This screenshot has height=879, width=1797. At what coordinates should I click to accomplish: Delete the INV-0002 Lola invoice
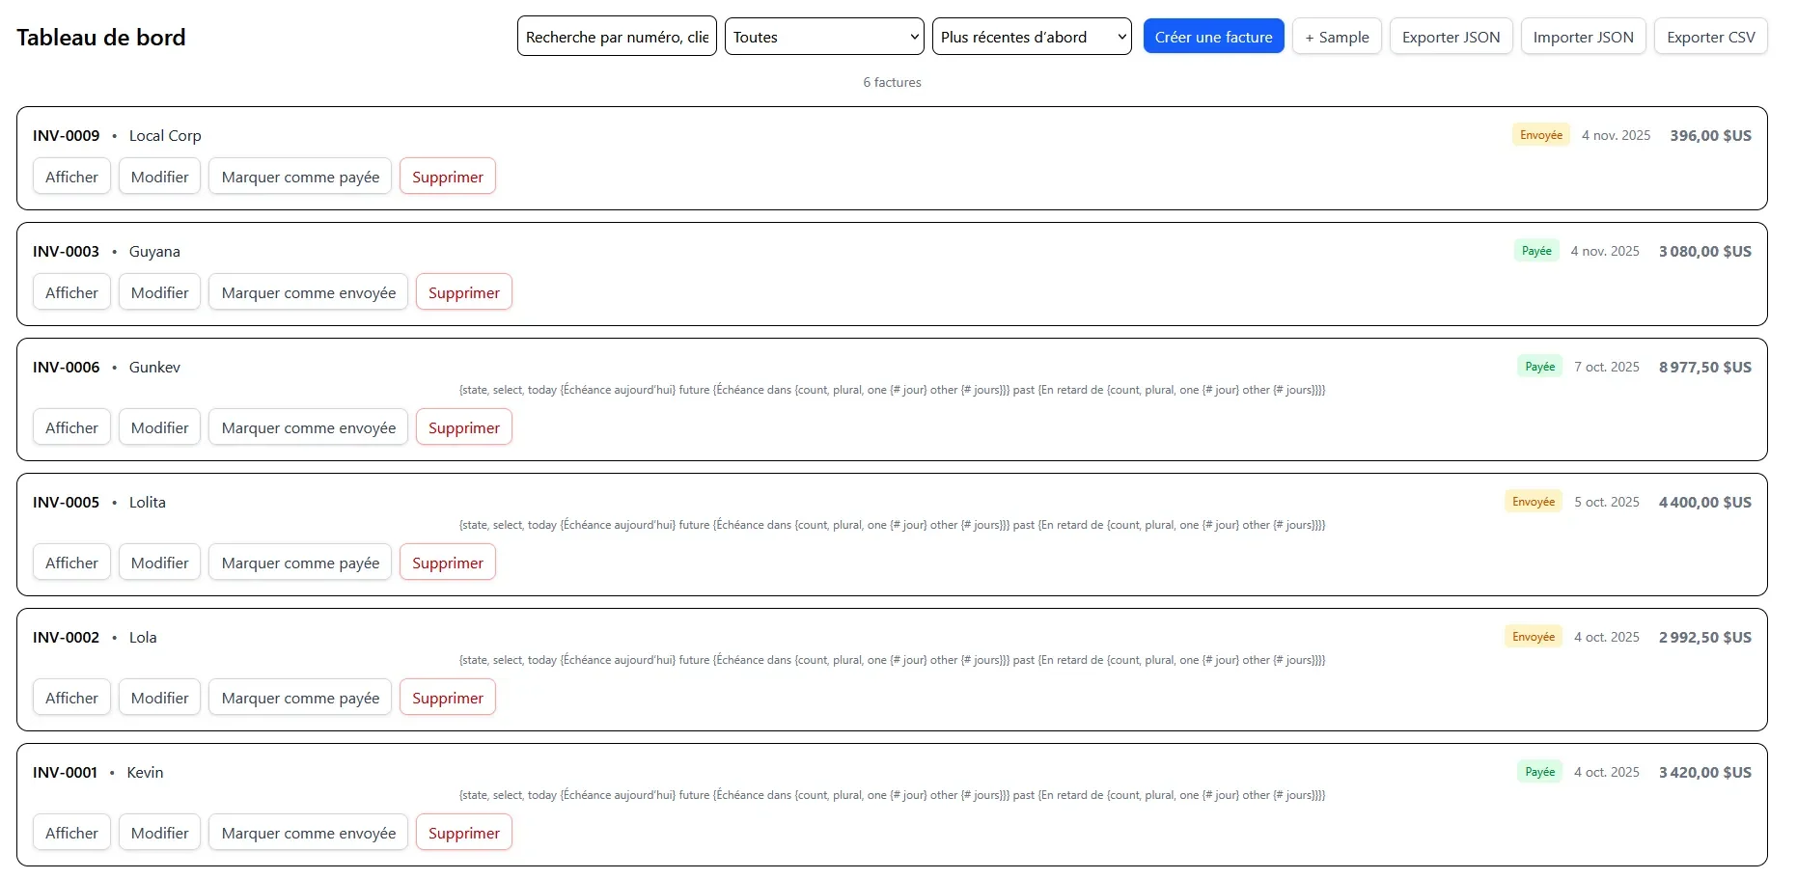point(447,698)
